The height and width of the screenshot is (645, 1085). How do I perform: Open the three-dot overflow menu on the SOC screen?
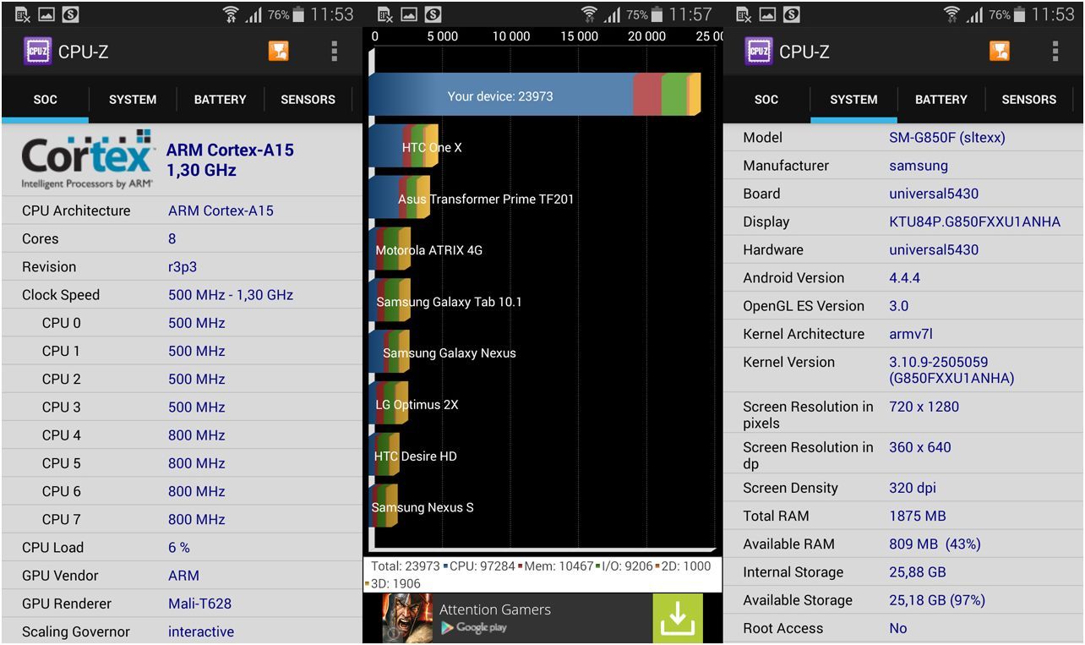[x=335, y=52]
